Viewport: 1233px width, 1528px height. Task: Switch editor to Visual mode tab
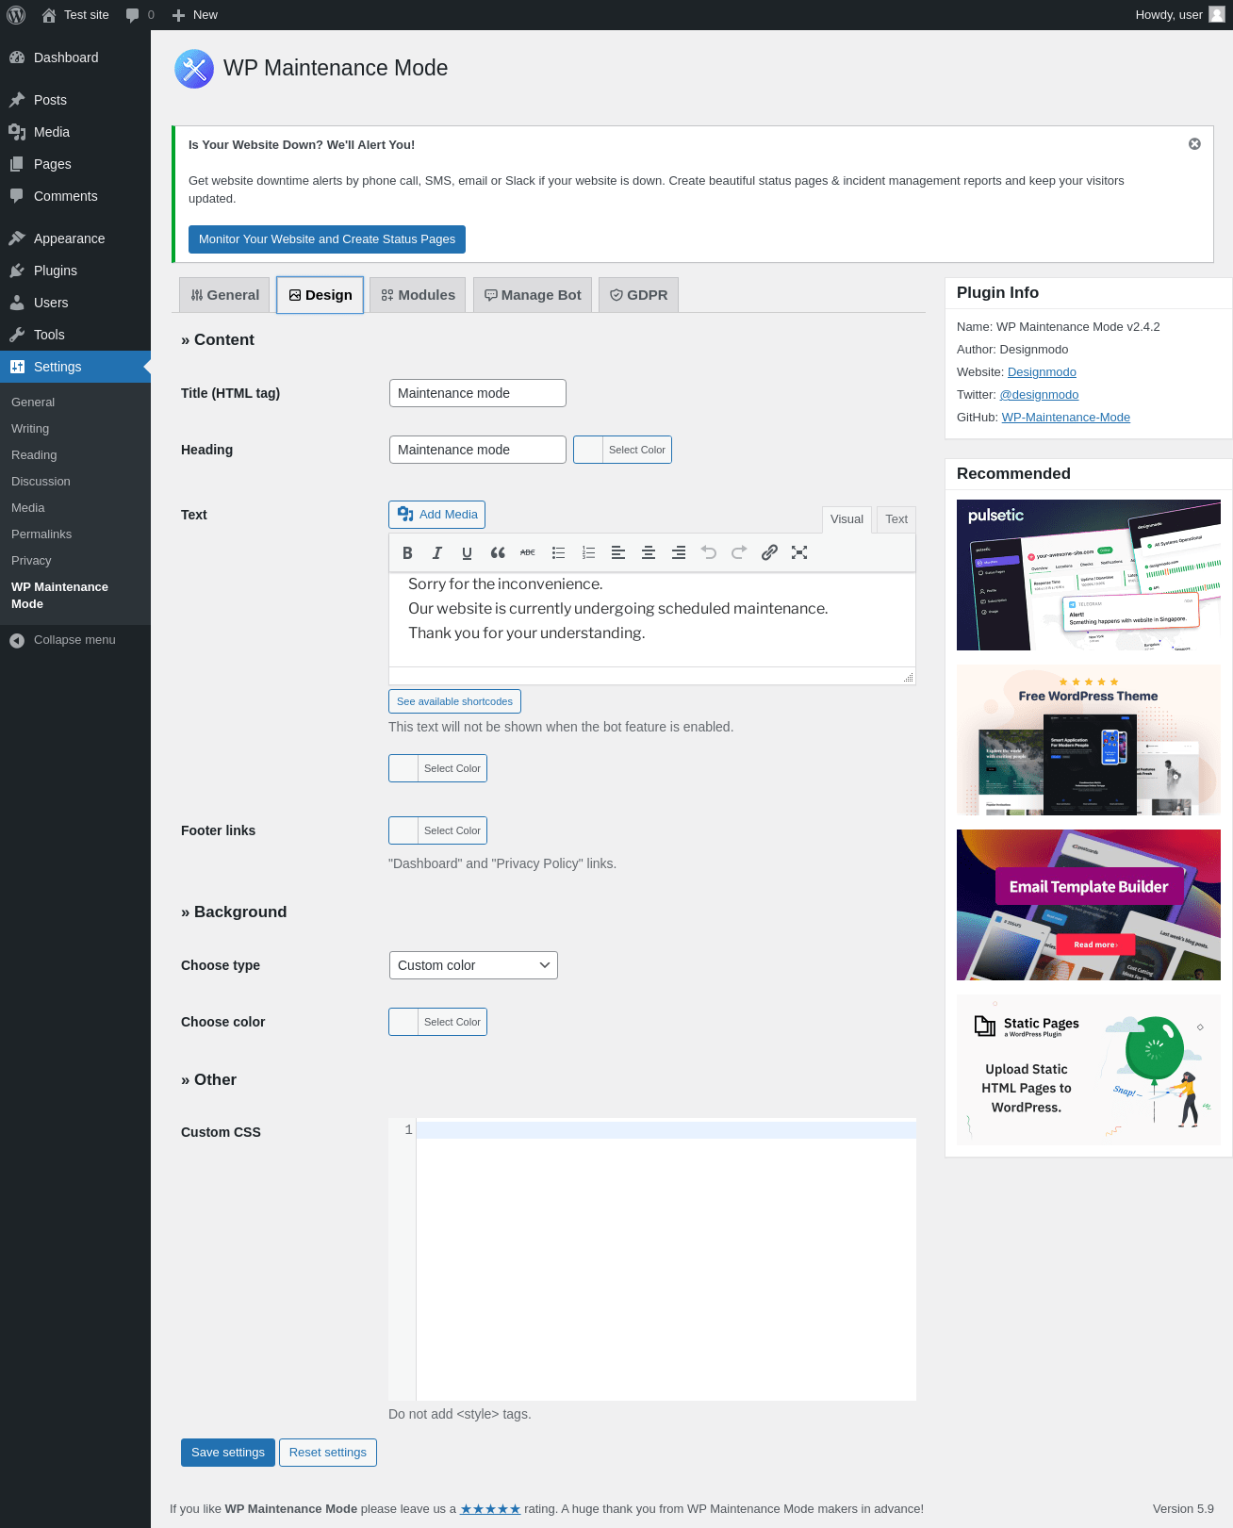(847, 519)
